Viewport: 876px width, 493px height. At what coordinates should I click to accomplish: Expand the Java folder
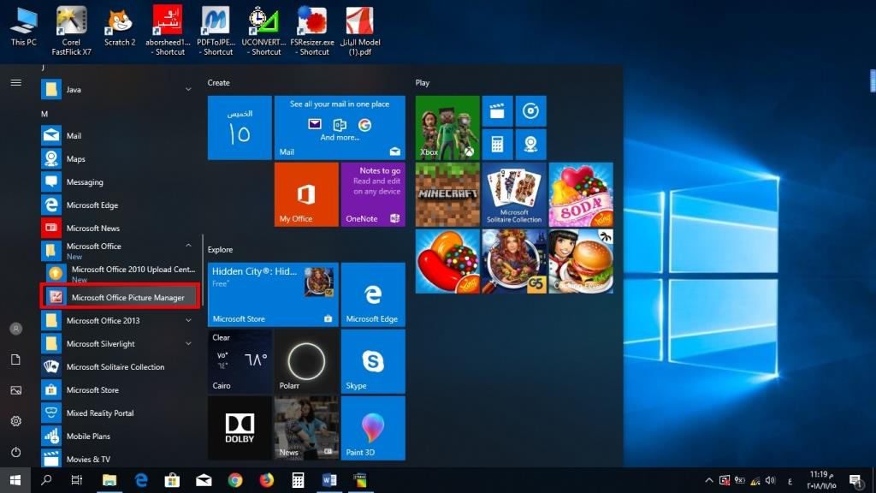[x=188, y=89]
